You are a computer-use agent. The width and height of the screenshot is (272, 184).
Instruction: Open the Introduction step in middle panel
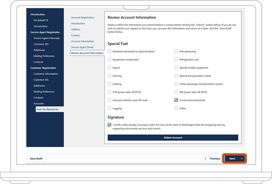[78, 24]
